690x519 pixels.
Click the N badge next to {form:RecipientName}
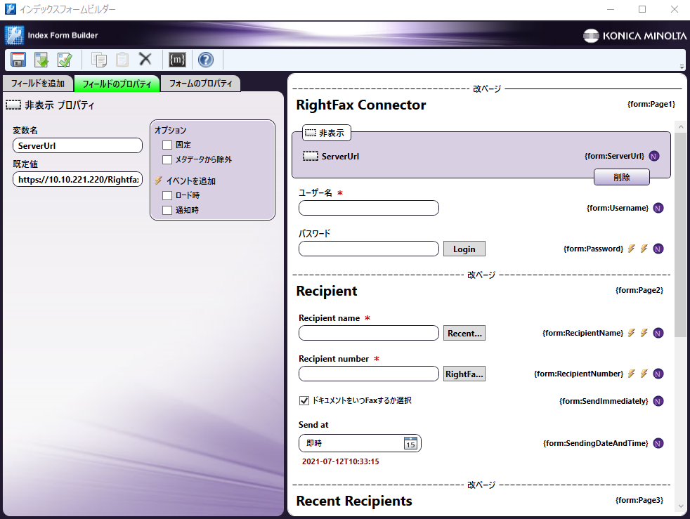pos(658,333)
